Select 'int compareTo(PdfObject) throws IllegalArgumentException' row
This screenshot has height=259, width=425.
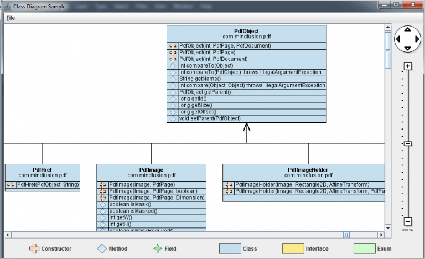click(x=246, y=72)
